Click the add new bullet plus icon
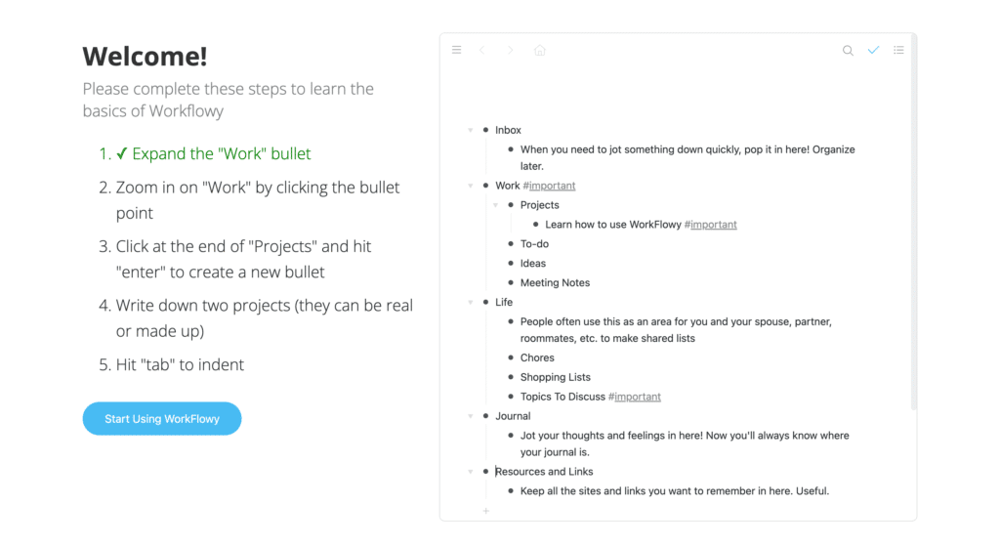Image resolution: width=1000 pixels, height=547 pixels. 485,511
